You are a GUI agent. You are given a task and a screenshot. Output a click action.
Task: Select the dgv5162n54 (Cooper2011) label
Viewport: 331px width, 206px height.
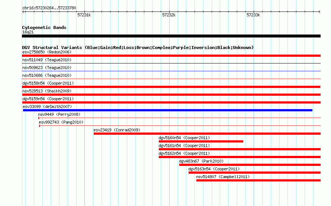click(184, 153)
